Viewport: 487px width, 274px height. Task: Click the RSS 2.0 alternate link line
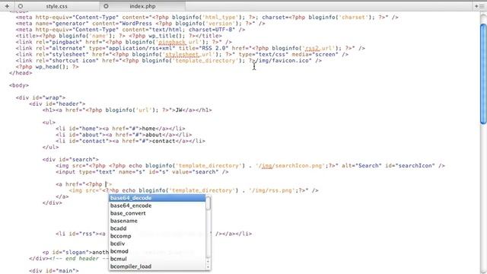click(190, 48)
